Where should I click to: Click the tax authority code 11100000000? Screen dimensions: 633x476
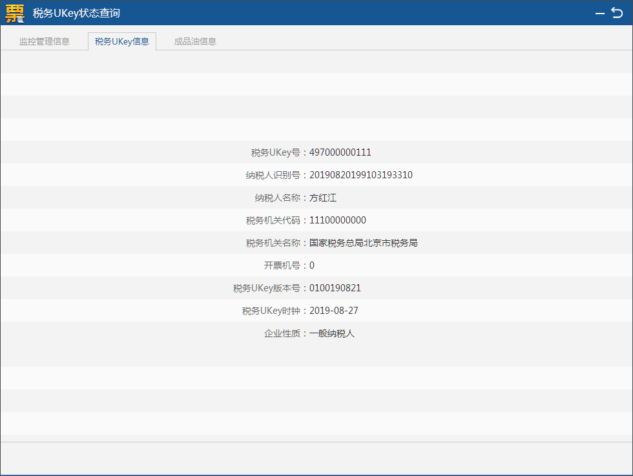(338, 220)
